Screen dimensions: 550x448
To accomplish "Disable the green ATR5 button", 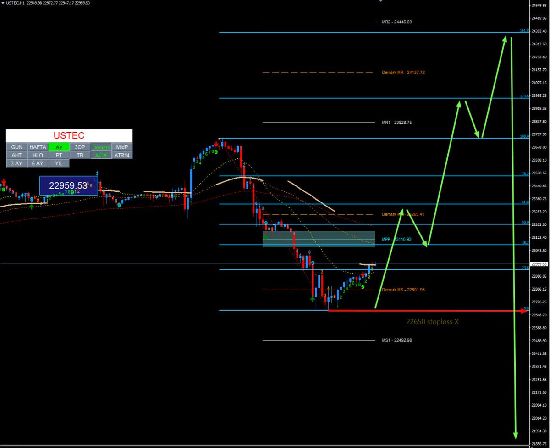I will pyautogui.click(x=101, y=155).
